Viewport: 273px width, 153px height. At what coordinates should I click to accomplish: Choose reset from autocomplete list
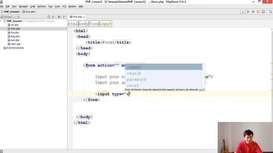click(164, 86)
